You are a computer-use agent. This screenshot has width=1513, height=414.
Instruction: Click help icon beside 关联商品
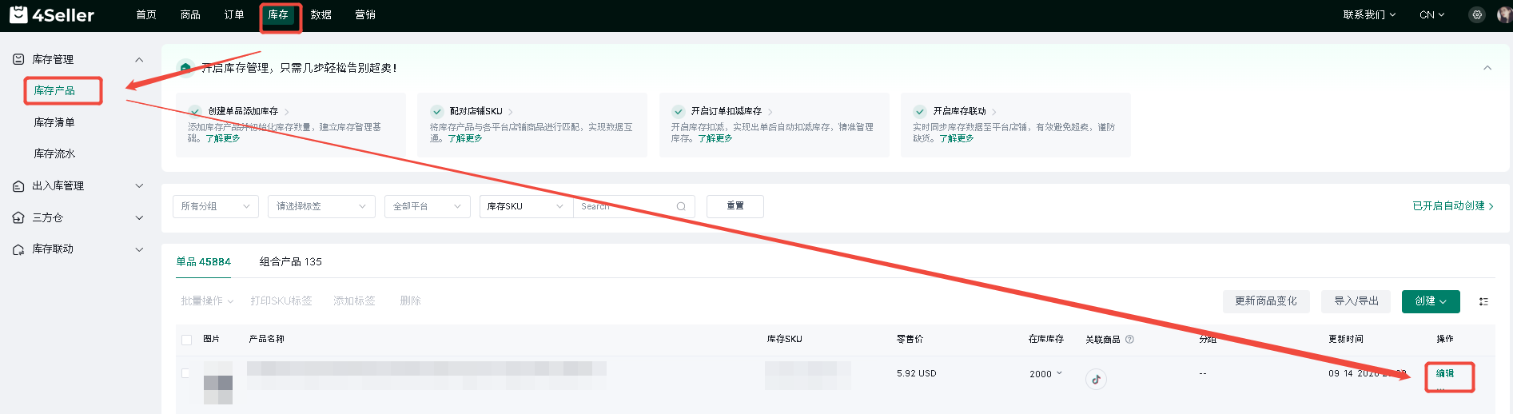[x=1129, y=339]
